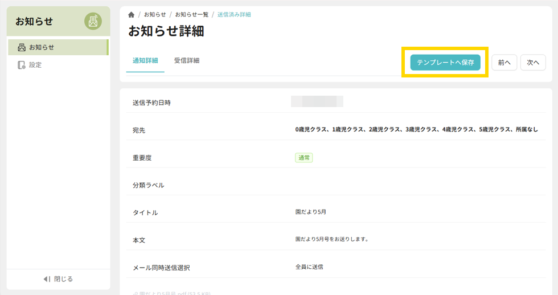Click the 送信済み詳細 breadcrumb text

pyautogui.click(x=234, y=15)
